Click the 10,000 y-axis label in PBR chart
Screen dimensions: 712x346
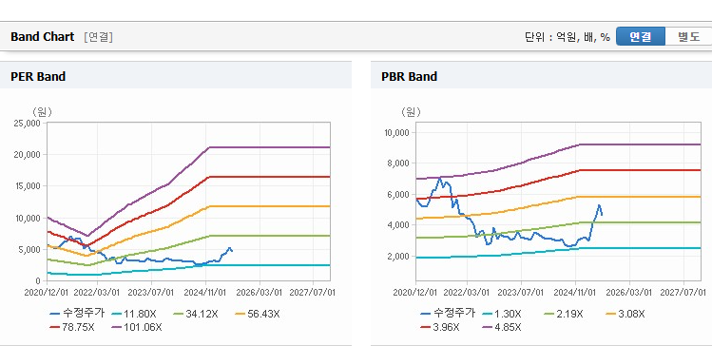point(397,132)
